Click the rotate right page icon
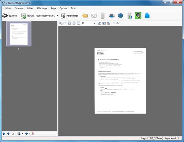This screenshot has height=142, width=184. click(109, 23)
